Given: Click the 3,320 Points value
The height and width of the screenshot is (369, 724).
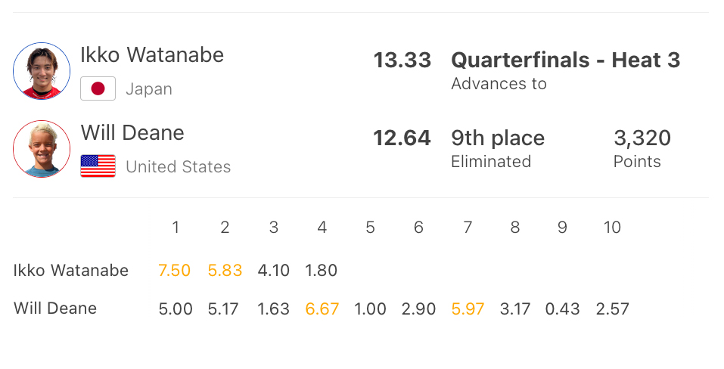Looking at the screenshot, I should (642, 138).
